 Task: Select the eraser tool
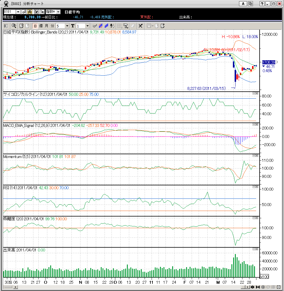pos(133,26)
